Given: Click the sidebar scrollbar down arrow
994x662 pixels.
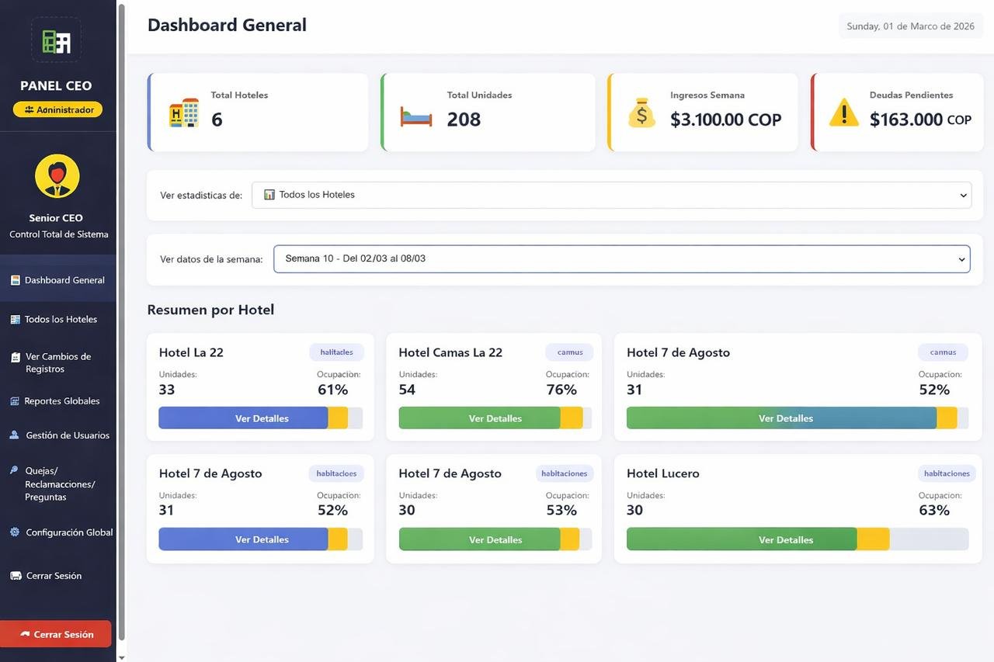Looking at the screenshot, I should pos(120,657).
